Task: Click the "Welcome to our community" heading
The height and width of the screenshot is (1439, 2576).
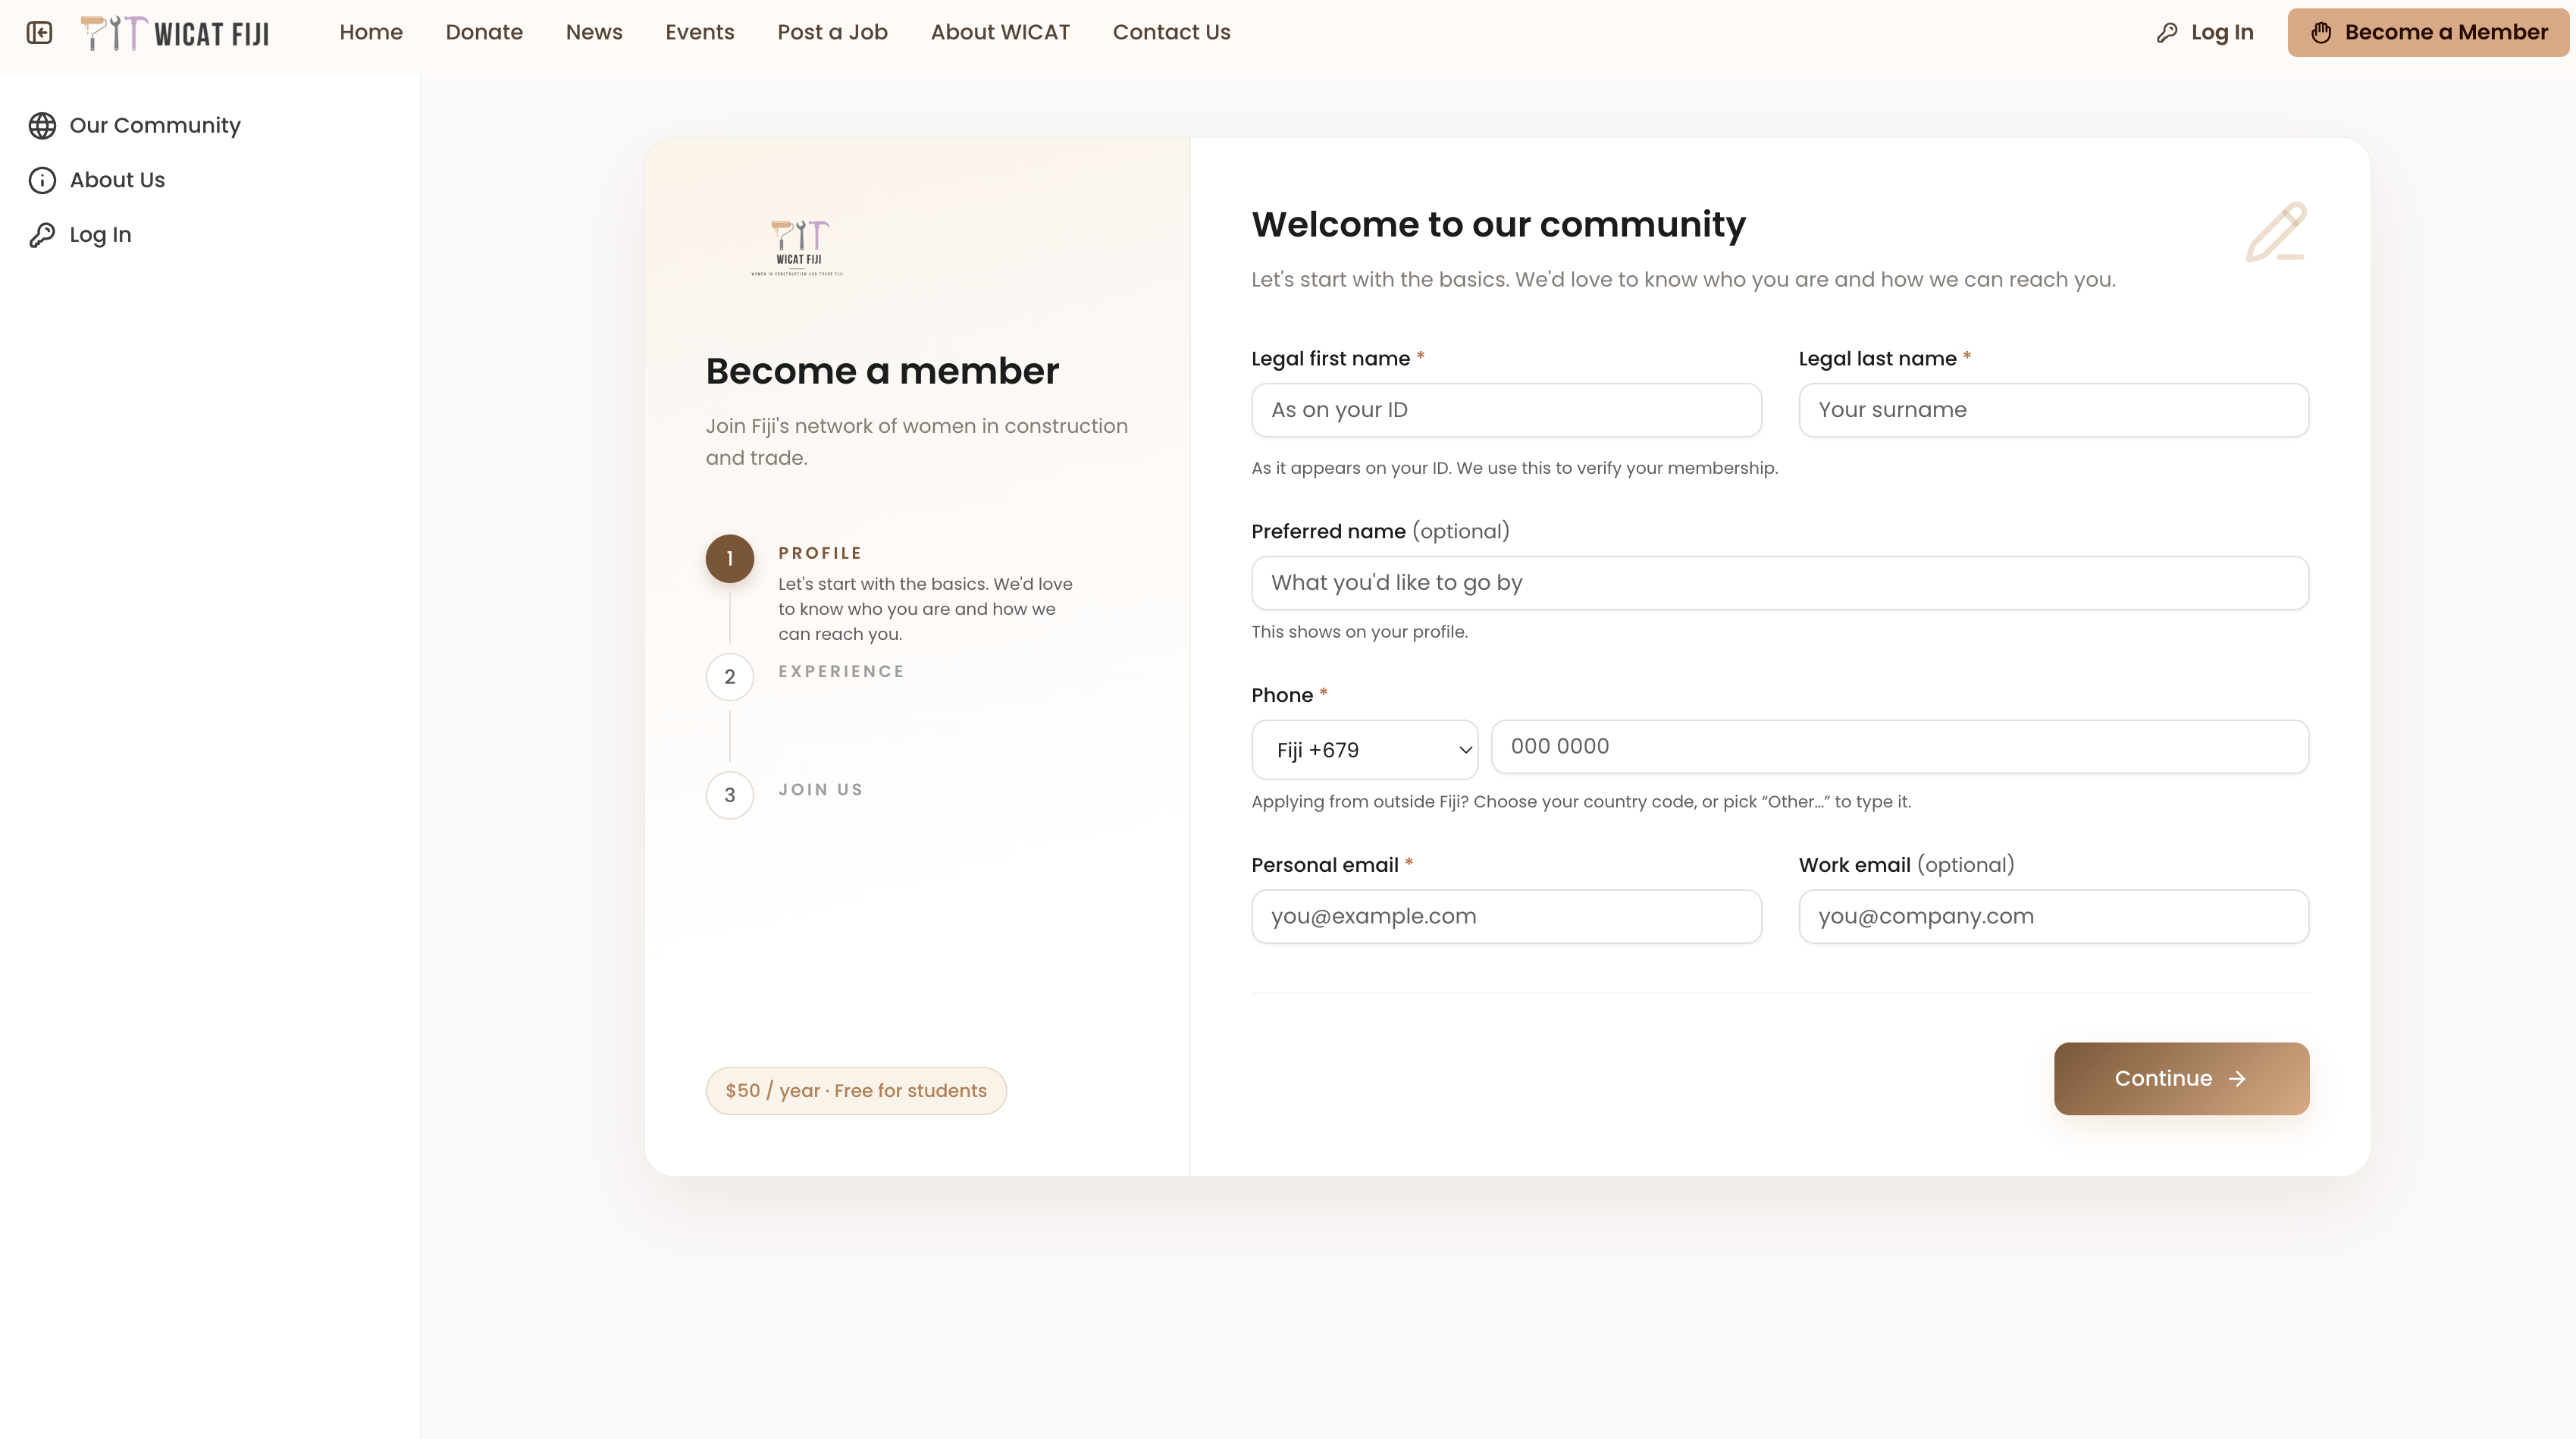Action: tap(1498, 225)
